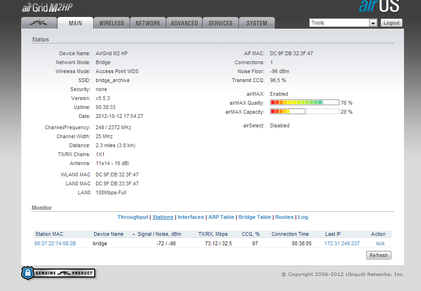Click the airOS logo
Screen dimensions: 421x291
point(379,6)
